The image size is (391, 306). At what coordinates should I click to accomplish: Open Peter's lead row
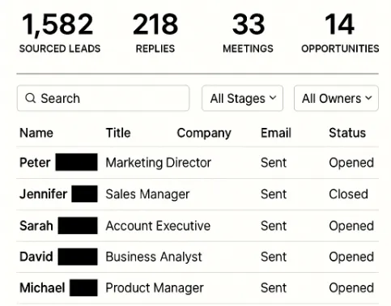coord(198,163)
